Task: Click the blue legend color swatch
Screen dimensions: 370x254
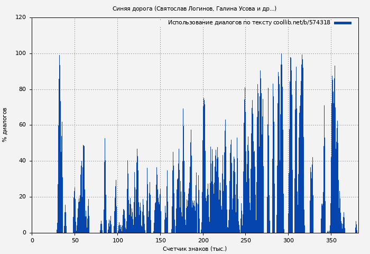Action: (x=343, y=23)
